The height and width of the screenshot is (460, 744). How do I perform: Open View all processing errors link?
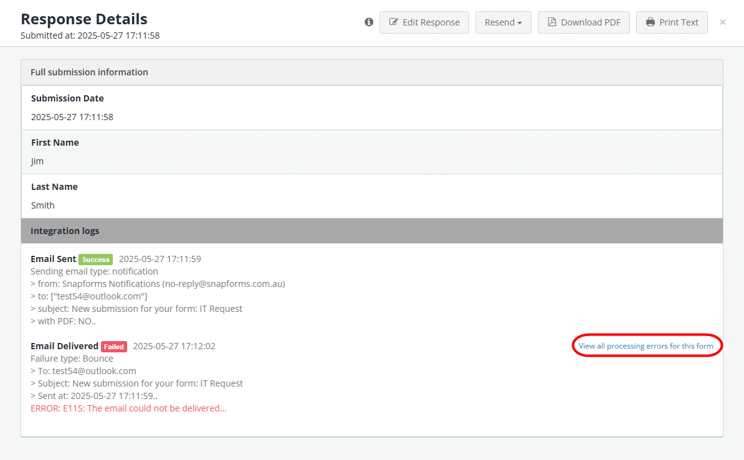(646, 345)
